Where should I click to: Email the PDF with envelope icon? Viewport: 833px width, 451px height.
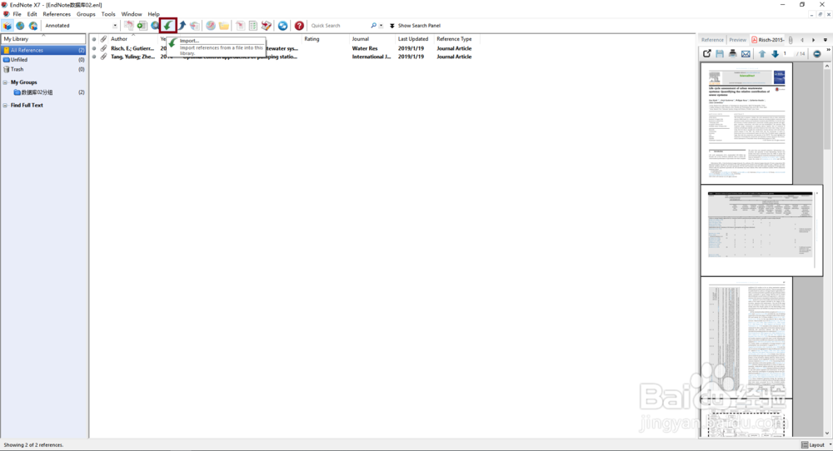pyautogui.click(x=746, y=53)
